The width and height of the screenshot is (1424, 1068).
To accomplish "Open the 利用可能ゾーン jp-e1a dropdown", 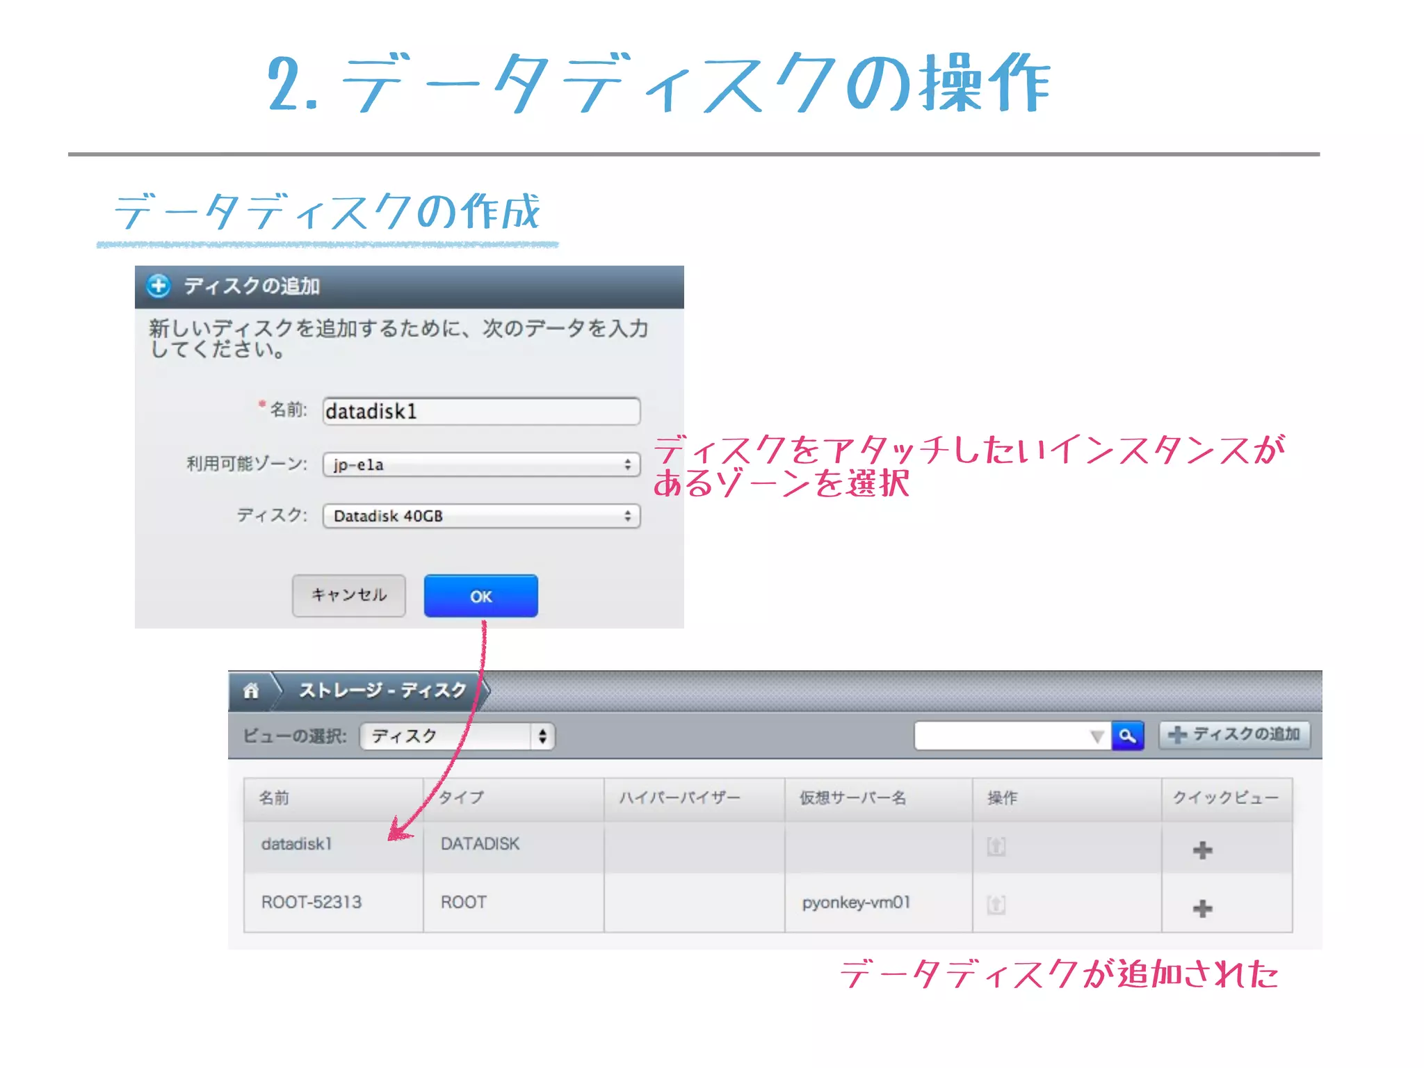I will tap(481, 464).
